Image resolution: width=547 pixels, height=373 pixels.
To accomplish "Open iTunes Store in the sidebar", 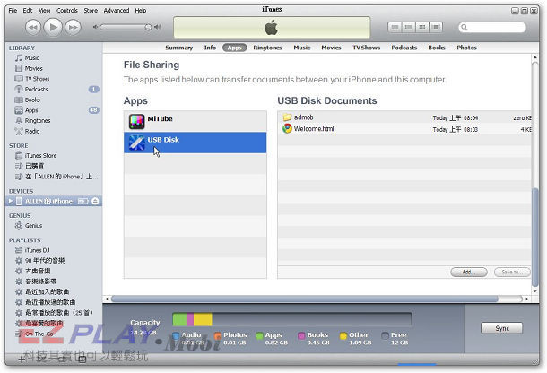I will pos(40,156).
